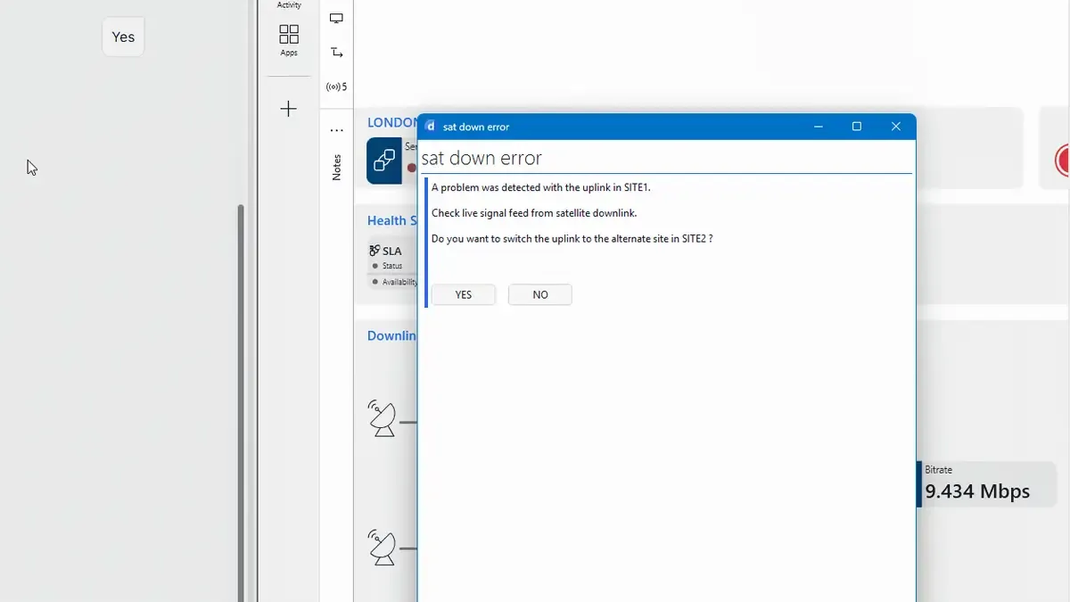Viewport: 1070px width, 602px height.
Task: Click the 'Check live signal feed' message line
Action: pos(534,213)
